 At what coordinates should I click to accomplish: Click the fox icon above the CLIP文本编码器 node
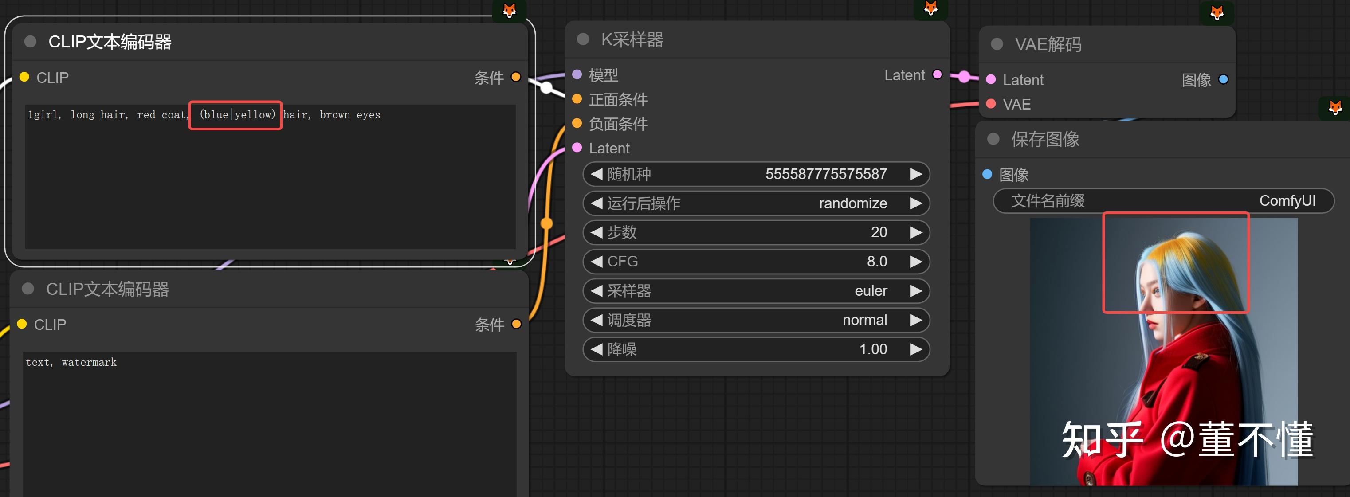pos(509,9)
